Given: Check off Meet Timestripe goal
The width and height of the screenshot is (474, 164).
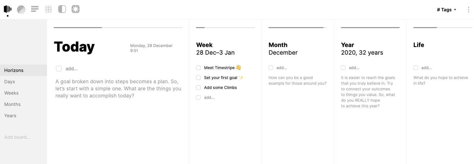Looking at the screenshot, I should 198,68.
